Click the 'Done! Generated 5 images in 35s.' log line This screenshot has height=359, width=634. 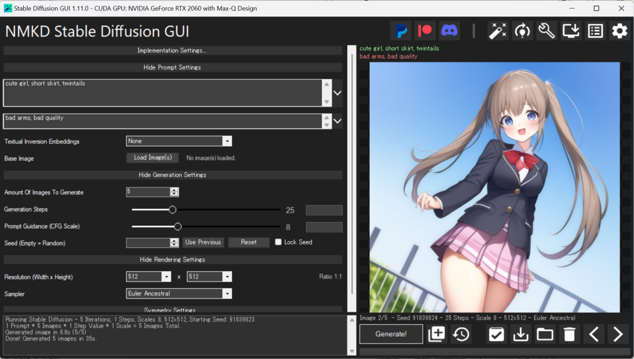(x=51, y=338)
